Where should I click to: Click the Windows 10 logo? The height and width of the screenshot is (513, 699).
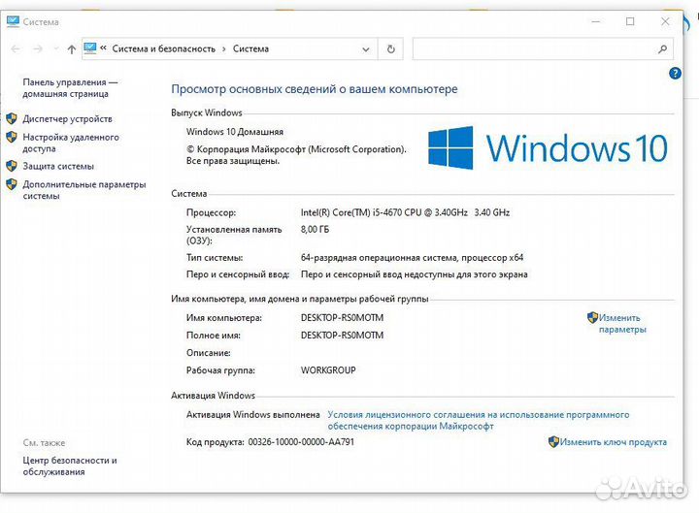point(548,147)
